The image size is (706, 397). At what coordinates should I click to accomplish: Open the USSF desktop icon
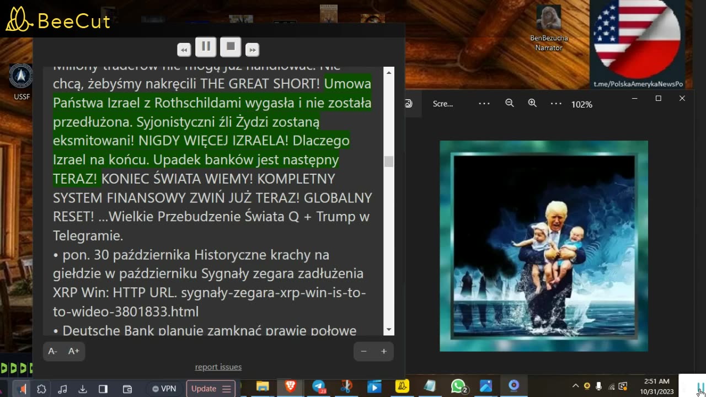(x=22, y=82)
